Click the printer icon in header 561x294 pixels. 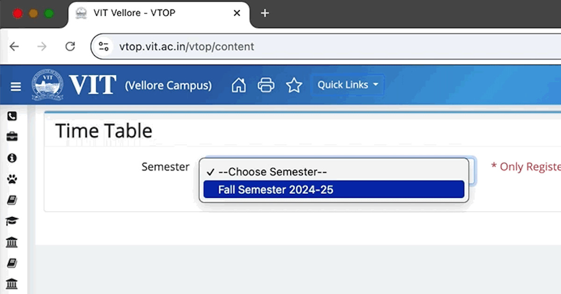click(x=266, y=85)
